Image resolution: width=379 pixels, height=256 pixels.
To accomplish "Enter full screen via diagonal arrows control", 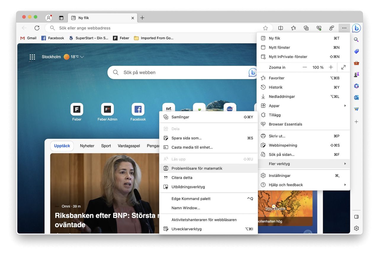I will [x=343, y=67].
